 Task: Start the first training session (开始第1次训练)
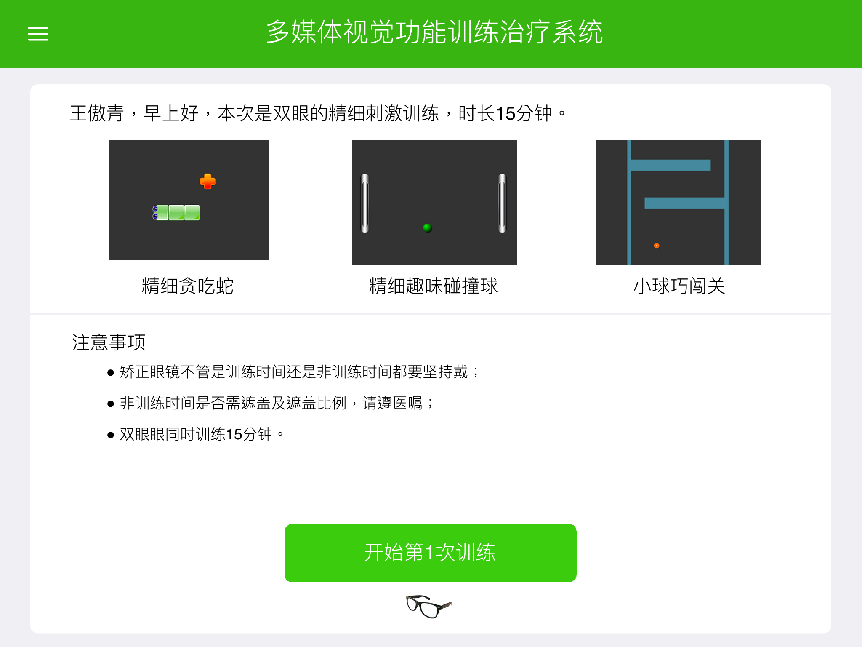click(x=430, y=553)
